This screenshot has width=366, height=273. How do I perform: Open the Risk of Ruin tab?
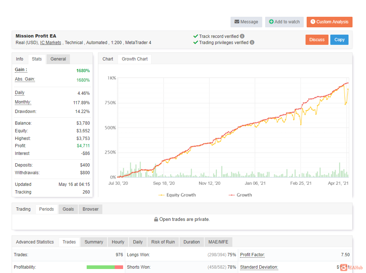[x=163, y=242]
